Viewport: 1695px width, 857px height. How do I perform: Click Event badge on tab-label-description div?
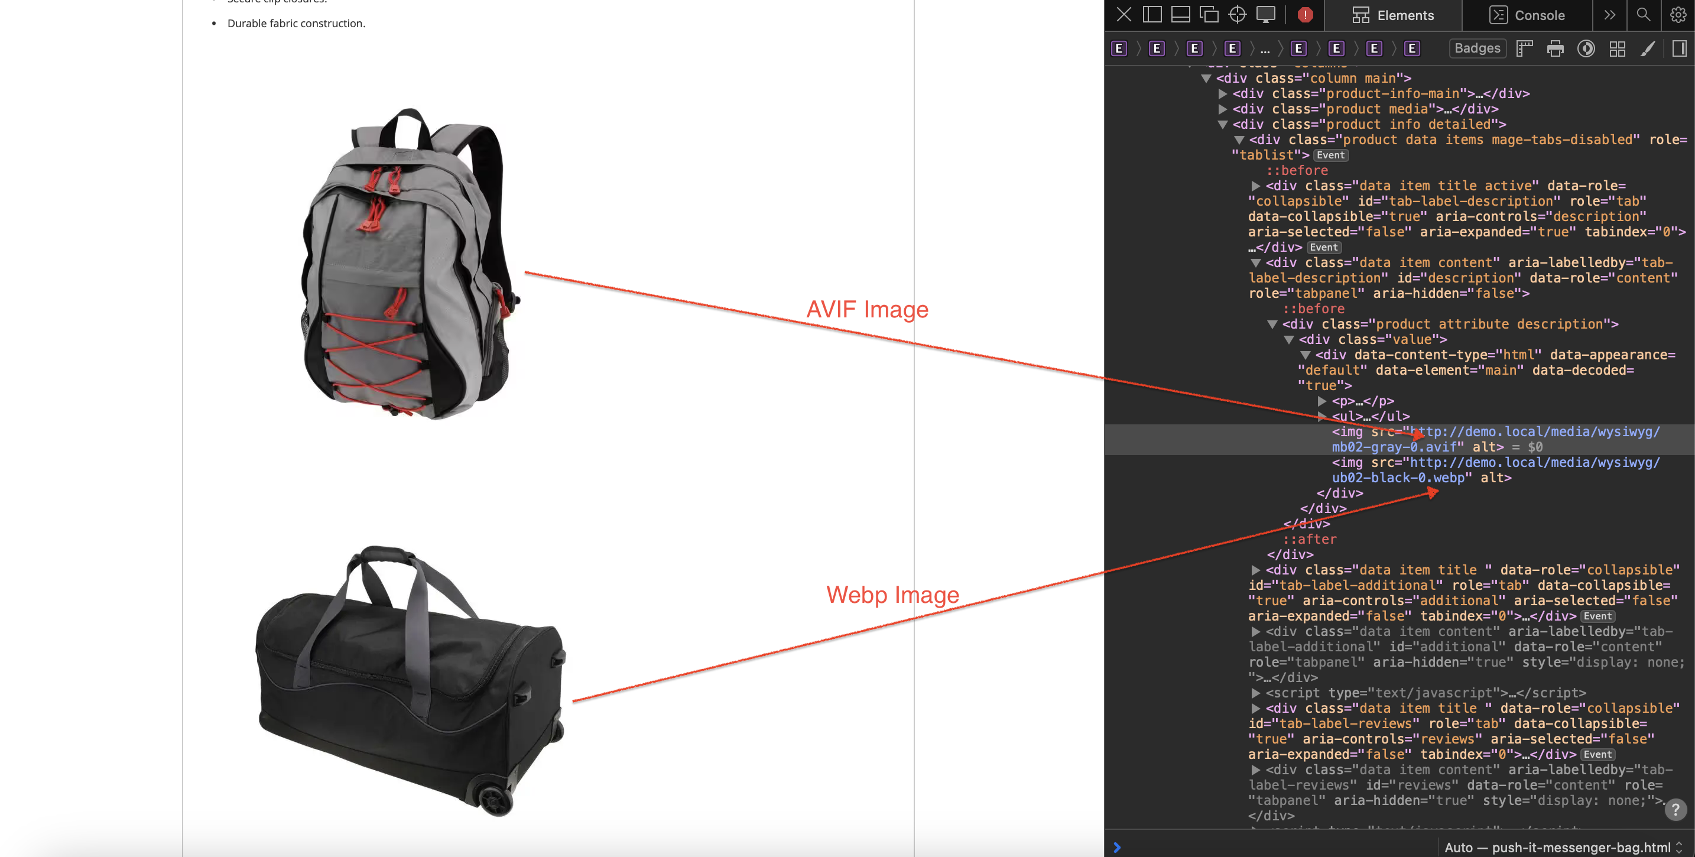tap(1323, 248)
